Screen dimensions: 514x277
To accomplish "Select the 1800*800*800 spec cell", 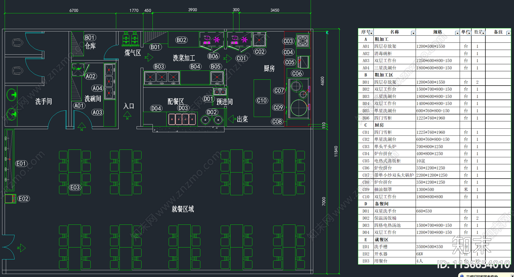I will coord(438,197).
